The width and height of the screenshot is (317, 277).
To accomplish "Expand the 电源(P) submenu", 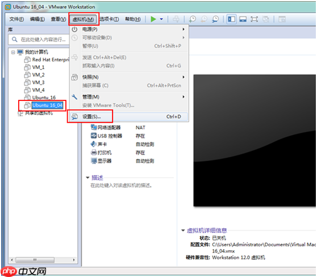I will pyautogui.click(x=129, y=30).
